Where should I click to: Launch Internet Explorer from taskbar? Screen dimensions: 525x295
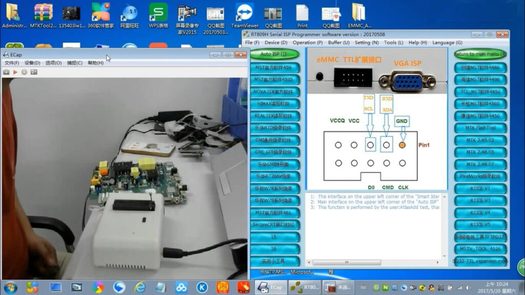pyautogui.click(x=139, y=287)
